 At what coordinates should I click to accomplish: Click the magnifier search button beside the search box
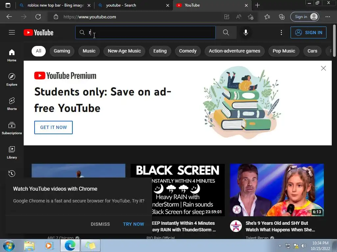[x=226, y=32]
